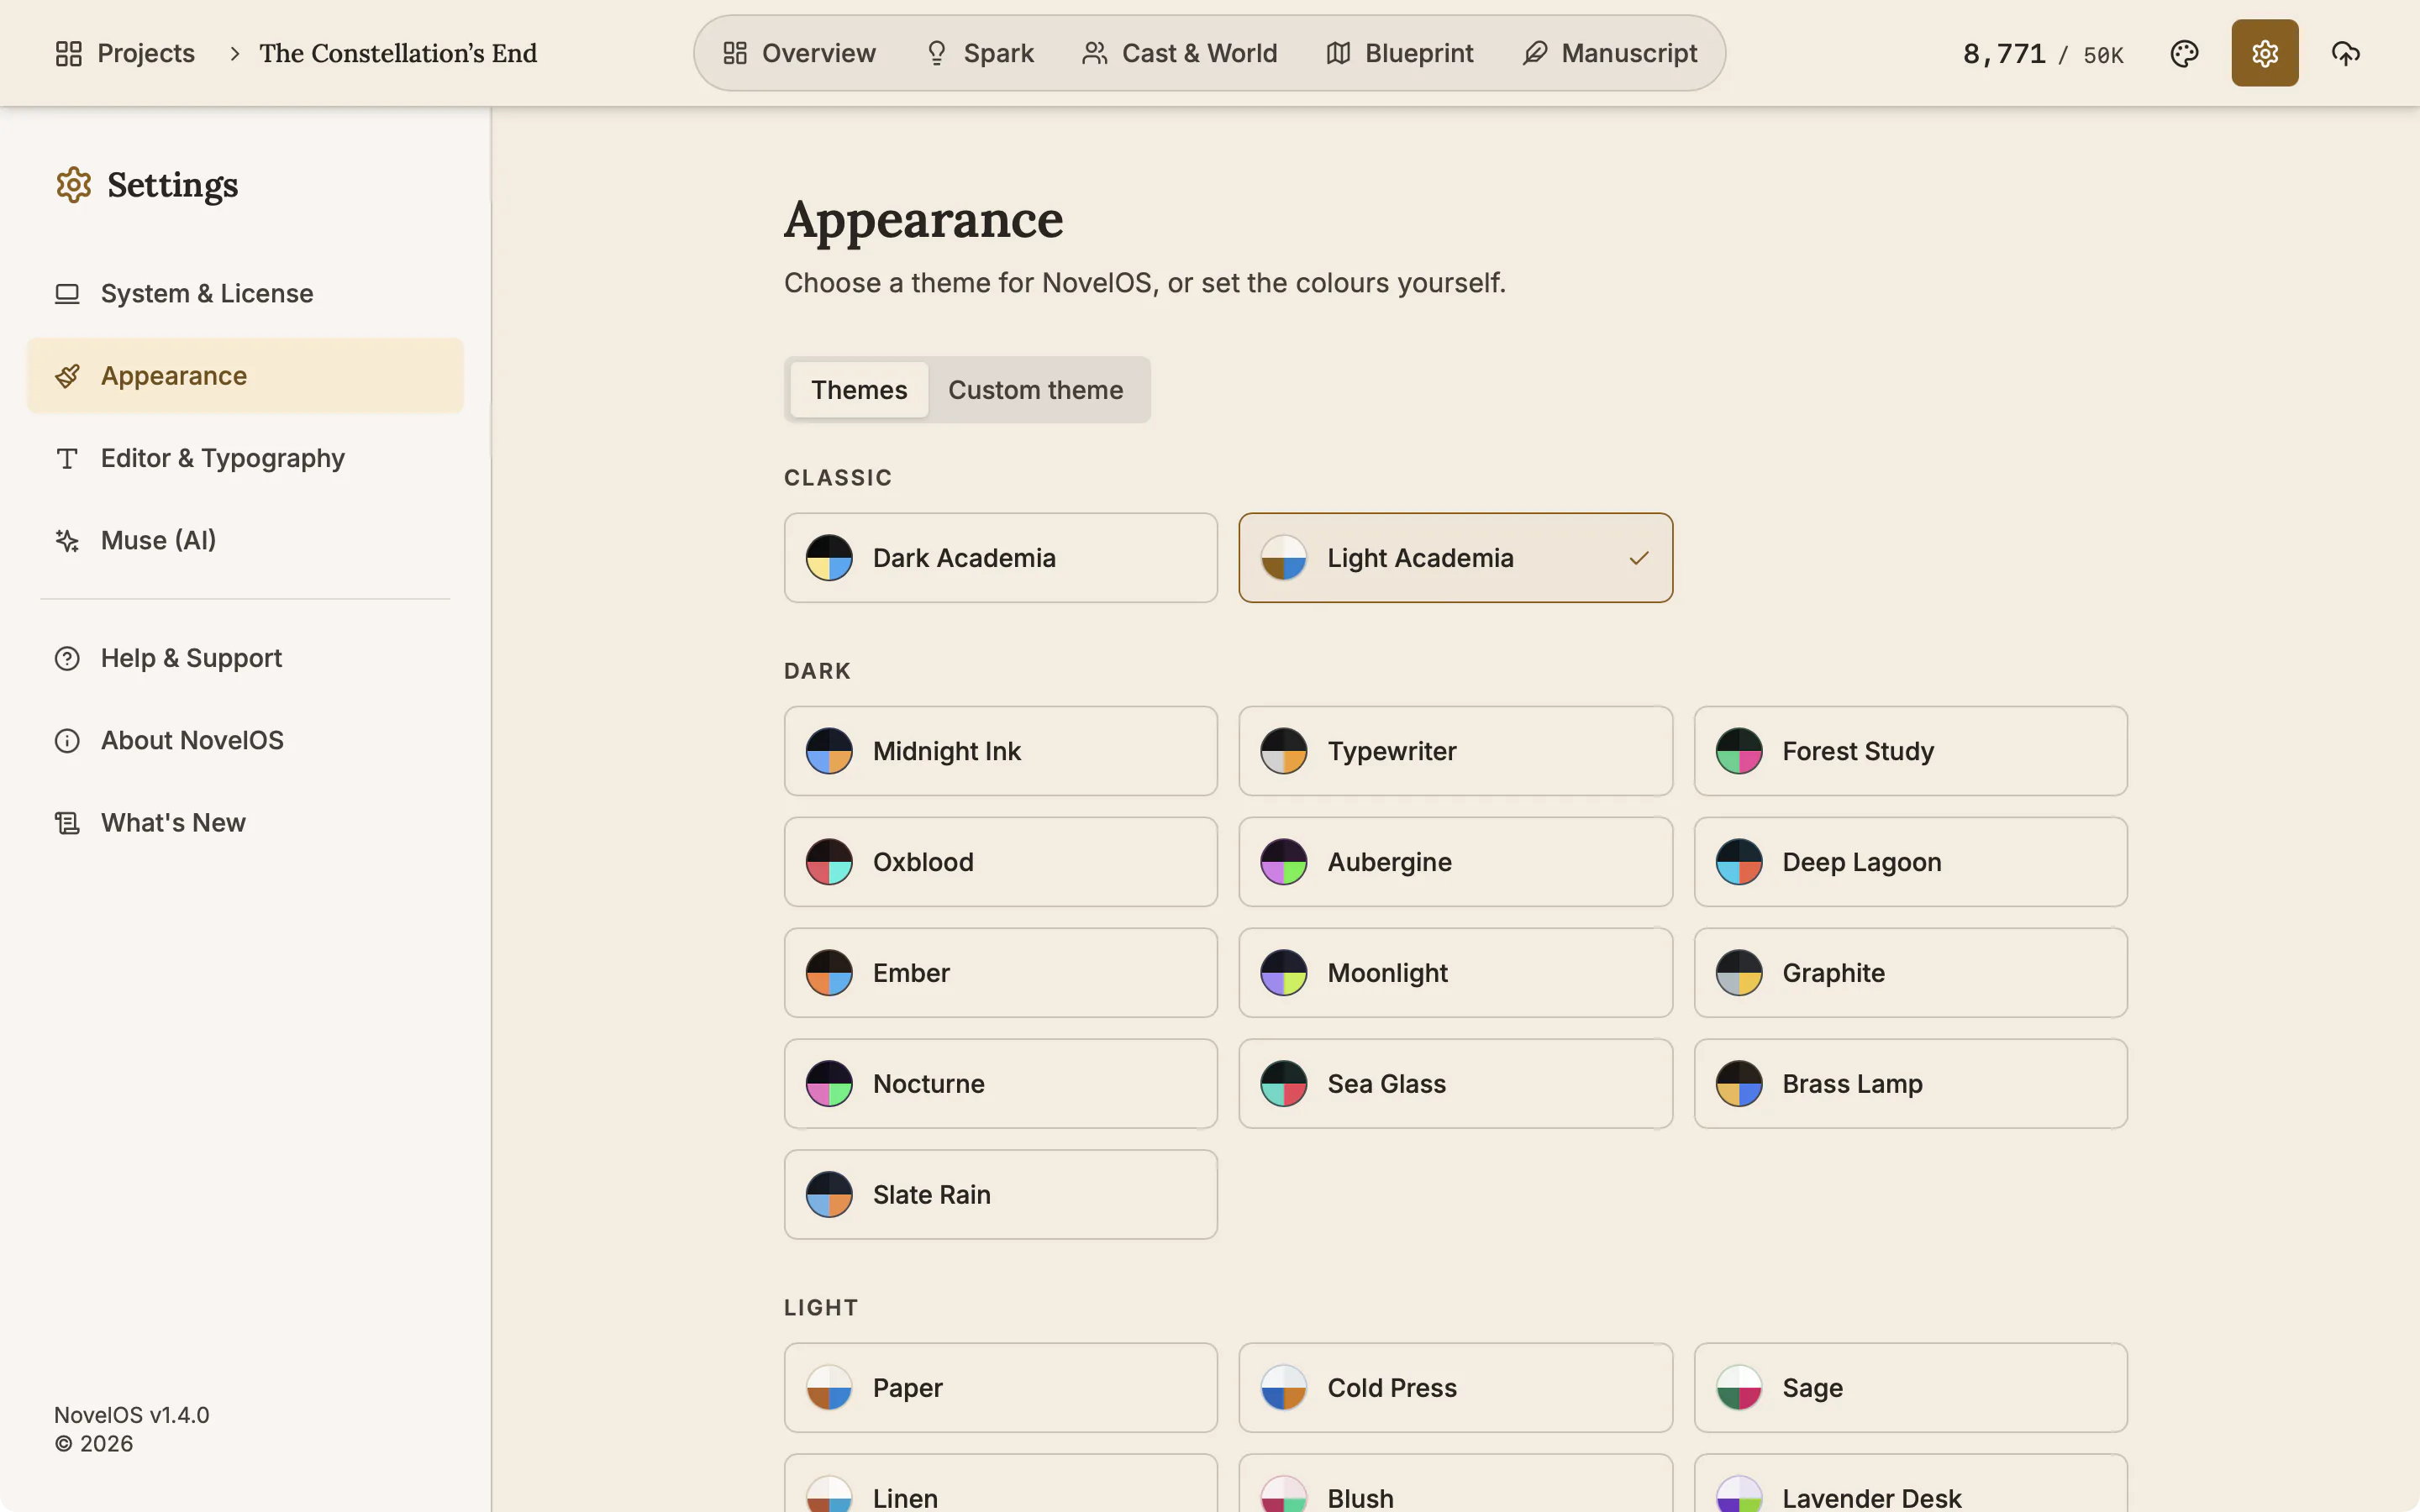Image resolution: width=2420 pixels, height=1512 pixels.
Task: Click the Nocturne color swatch circle
Action: click(829, 1084)
